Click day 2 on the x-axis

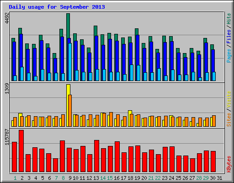click(x=22, y=178)
